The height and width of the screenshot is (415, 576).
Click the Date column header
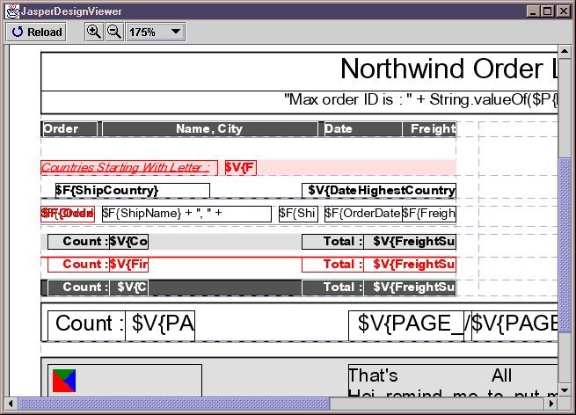[x=363, y=129]
